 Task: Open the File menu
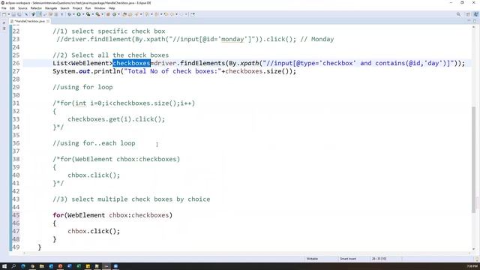tap(4, 8)
